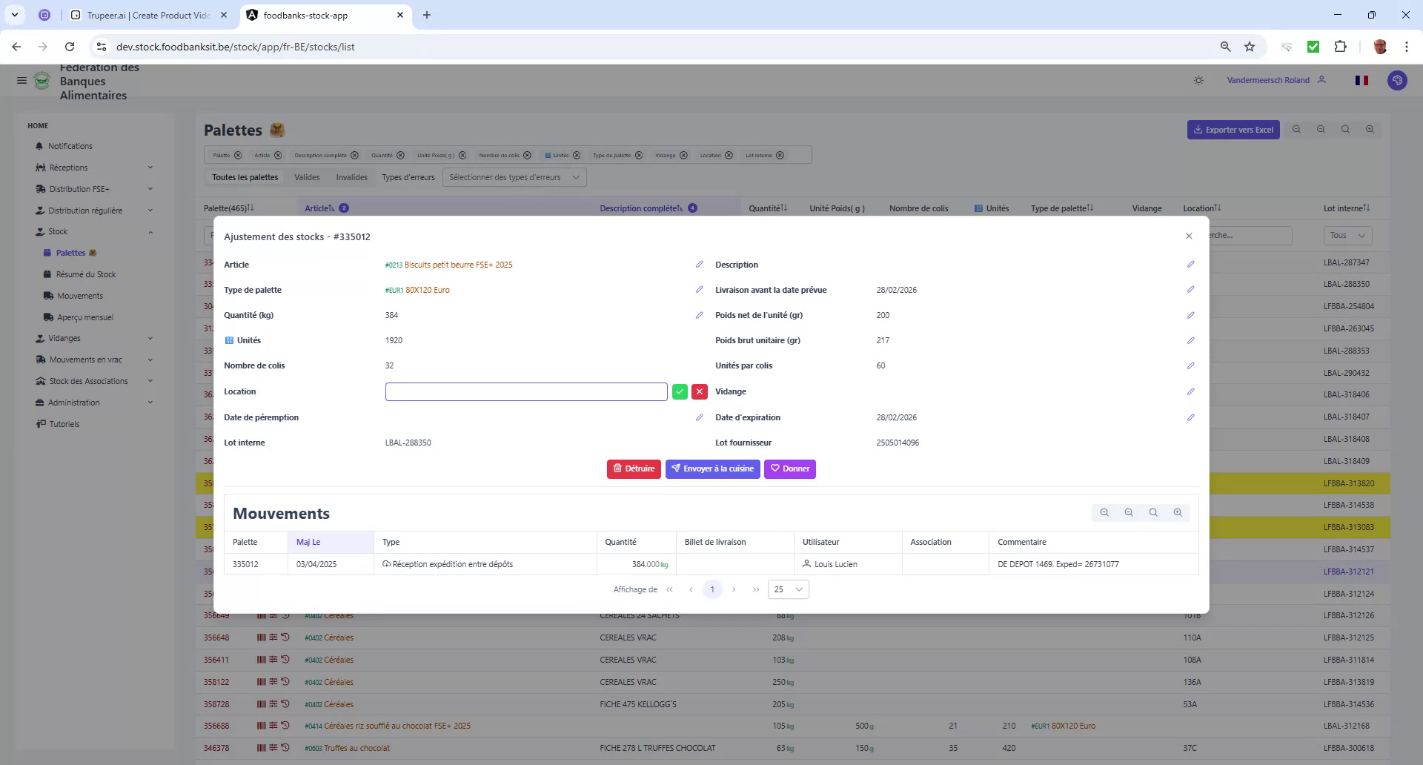Click the Exporter vers Excel button
This screenshot has width=1423, height=765.
pos(1233,129)
